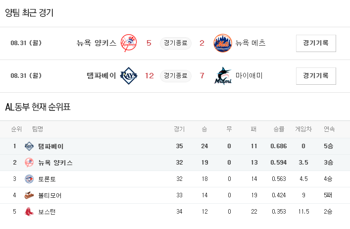Click the Toronto Blue Jays icon in standings

(x=29, y=179)
